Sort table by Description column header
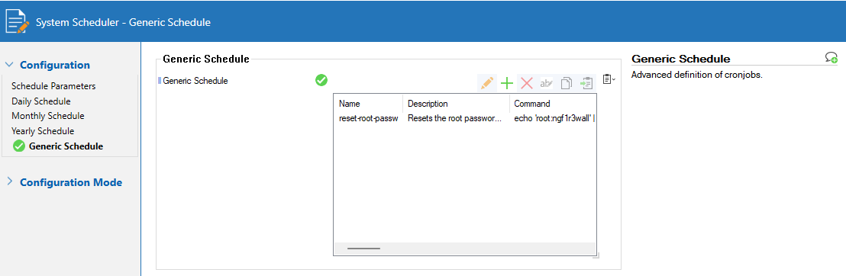The image size is (846, 276). (457, 104)
